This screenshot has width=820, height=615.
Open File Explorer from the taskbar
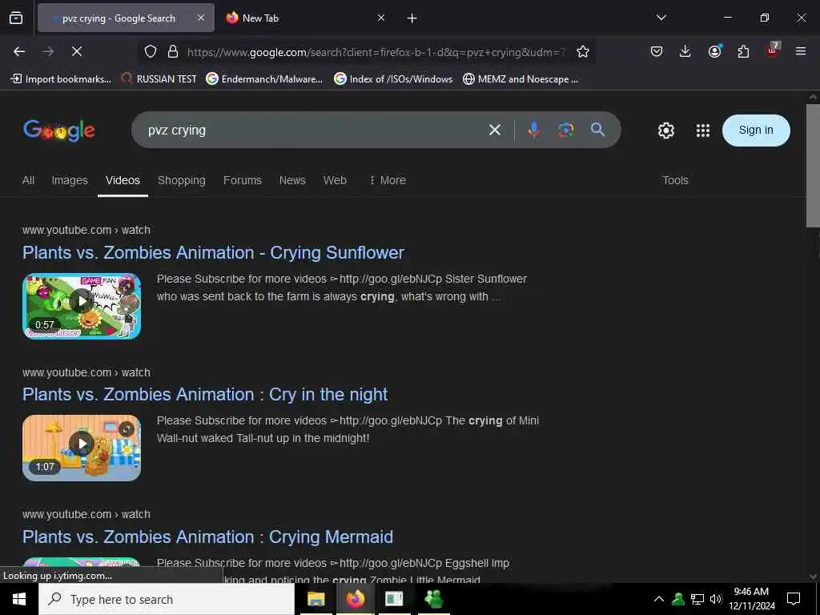[x=316, y=599]
